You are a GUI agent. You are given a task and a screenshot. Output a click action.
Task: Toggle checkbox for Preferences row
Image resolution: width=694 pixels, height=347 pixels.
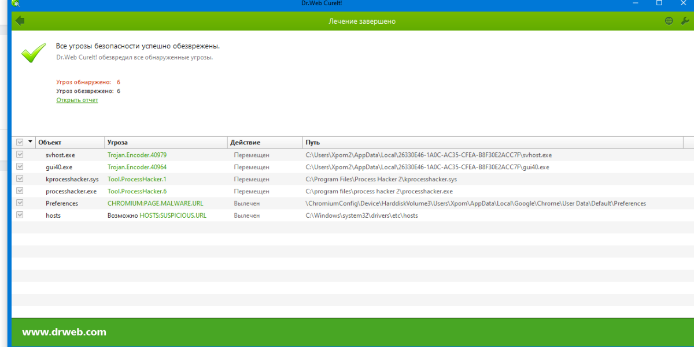click(x=20, y=203)
